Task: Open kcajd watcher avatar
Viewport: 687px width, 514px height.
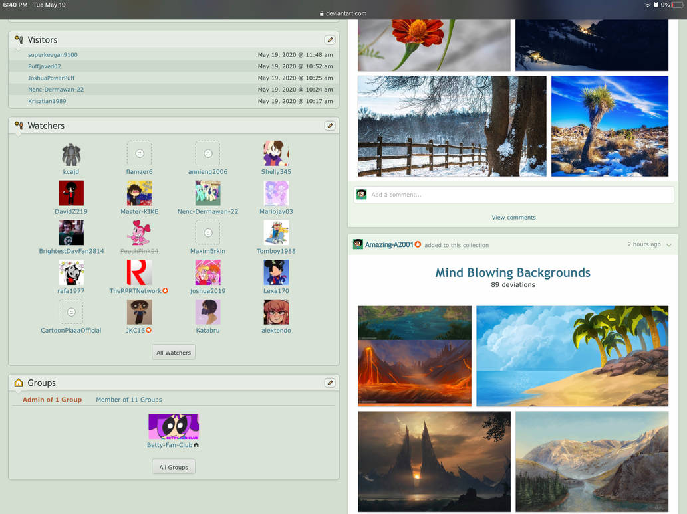Action: click(x=71, y=153)
